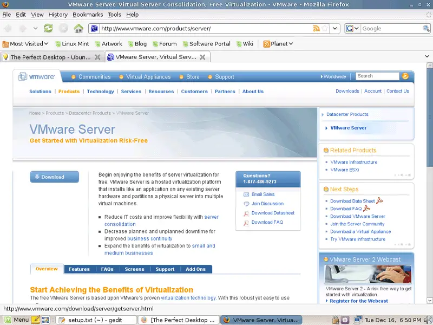The width and height of the screenshot is (433, 325).
Task: Go to the Products navigation link
Action: click(69, 92)
